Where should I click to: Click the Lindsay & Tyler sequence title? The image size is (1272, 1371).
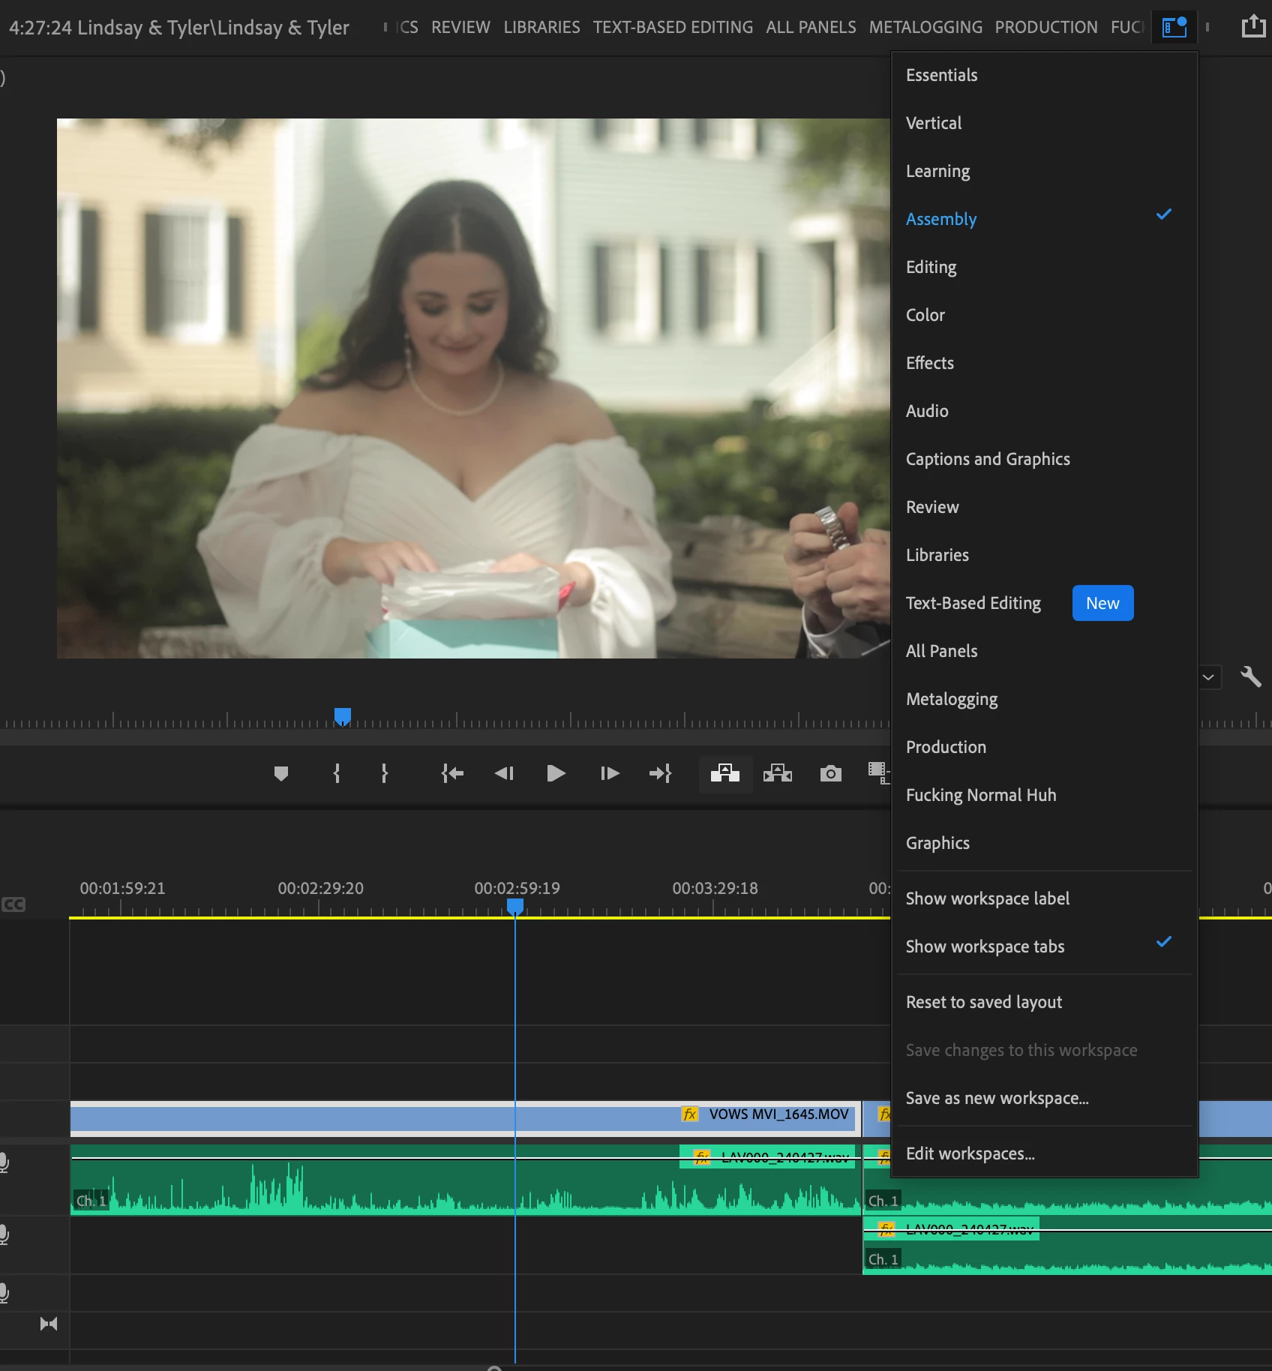click(x=179, y=28)
